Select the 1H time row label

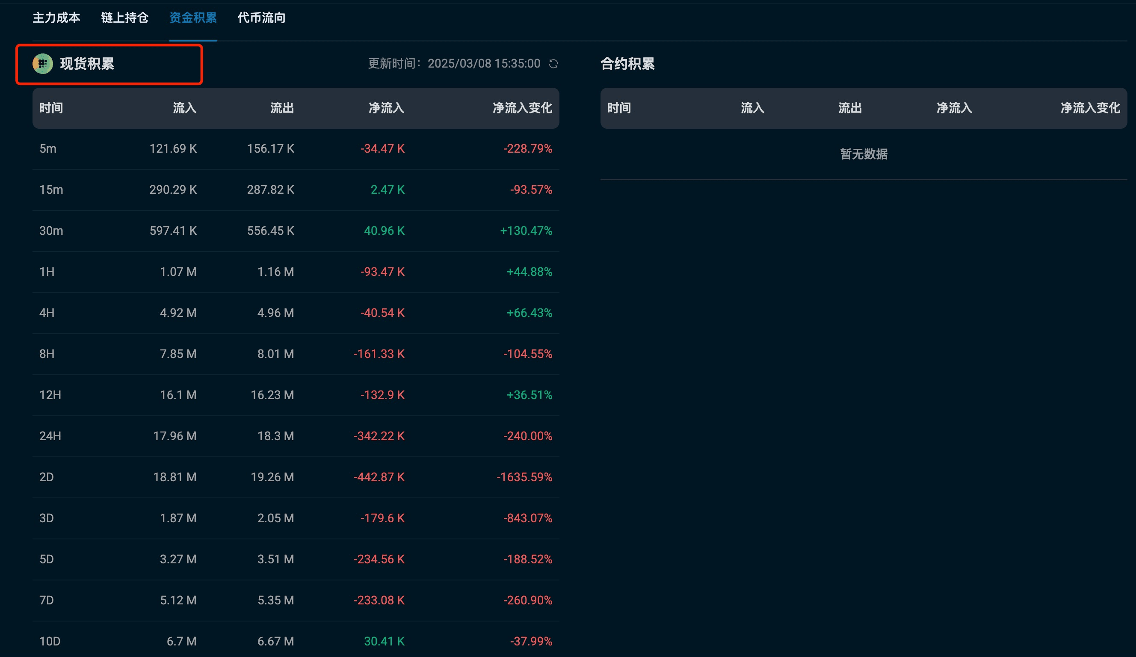47,272
